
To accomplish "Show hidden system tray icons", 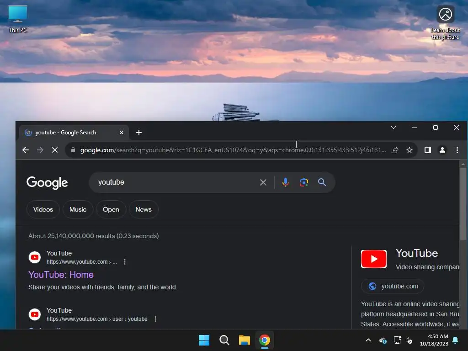I will [368, 340].
